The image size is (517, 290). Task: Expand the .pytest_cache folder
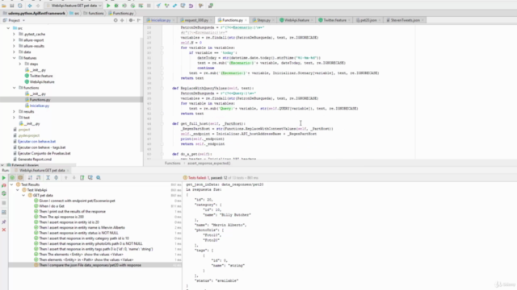[14, 34]
